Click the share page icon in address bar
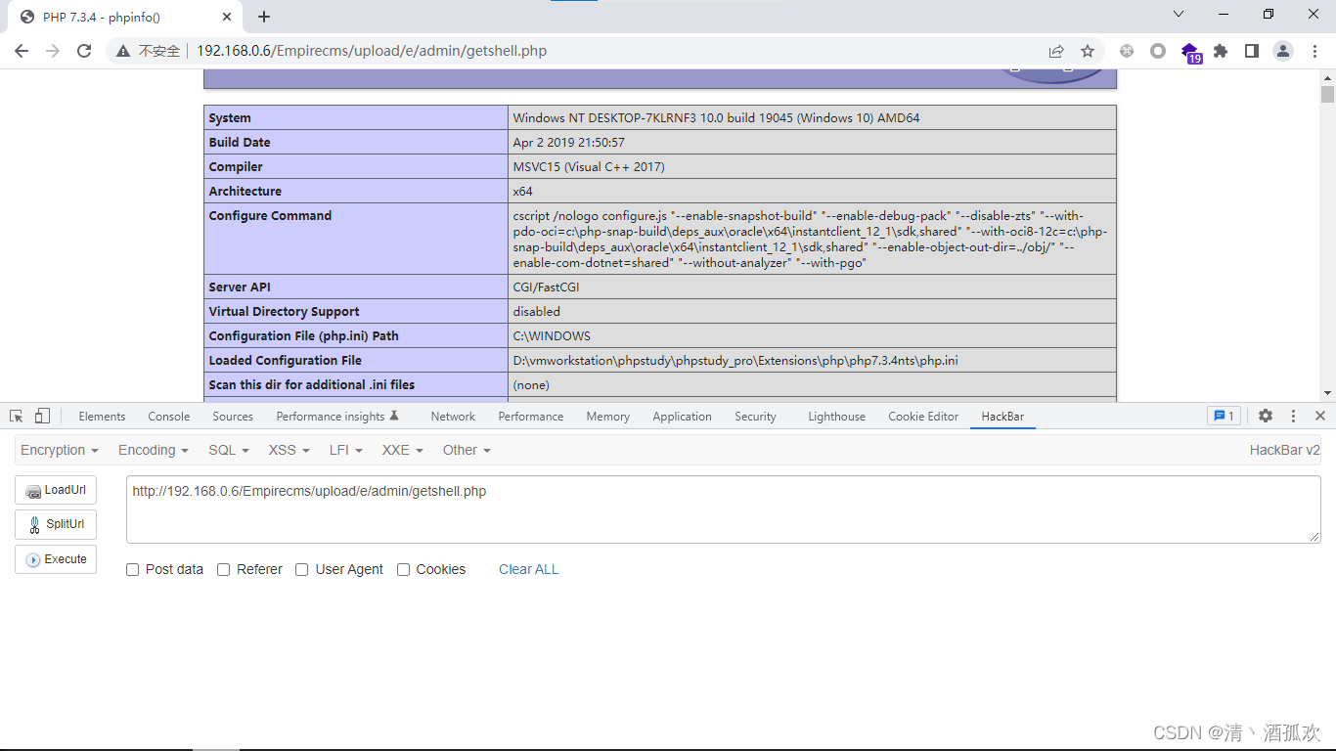The width and height of the screenshot is (1336, 751). [x=1056, y=51]
